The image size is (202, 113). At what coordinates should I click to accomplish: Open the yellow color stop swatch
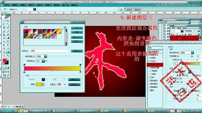point(39,84)
